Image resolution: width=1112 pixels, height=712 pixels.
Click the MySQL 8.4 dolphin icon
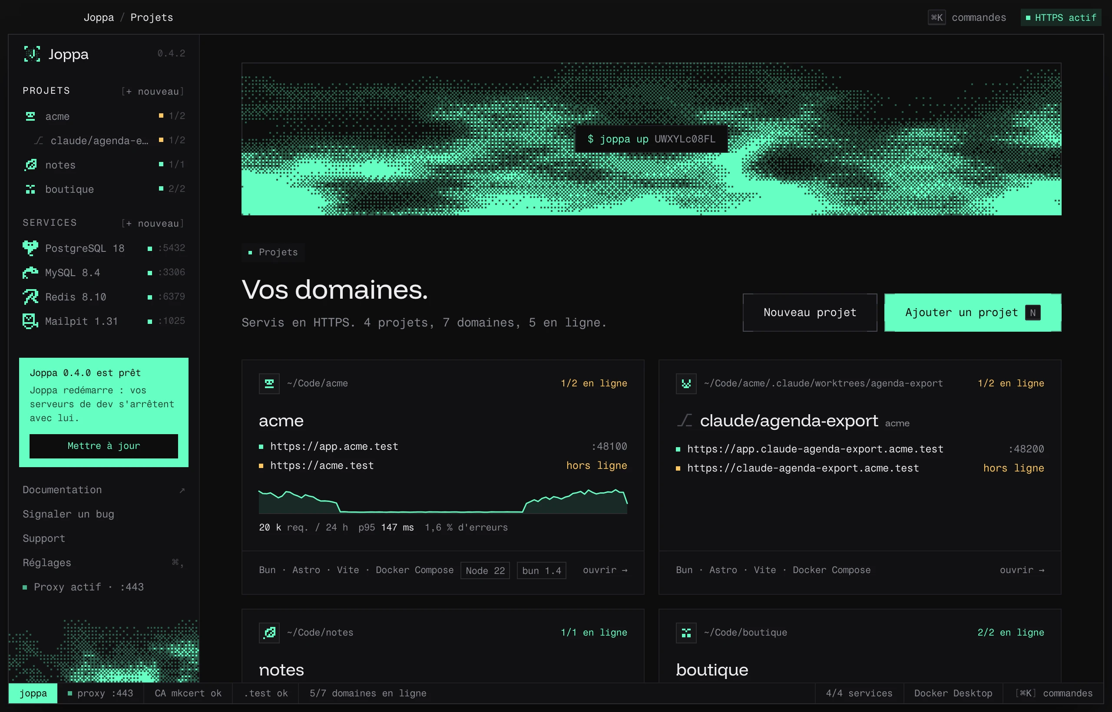click(30, 273)
